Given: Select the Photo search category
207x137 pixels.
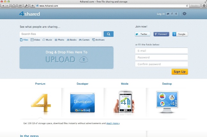Looking at the screenshot, I should point(60,40).
